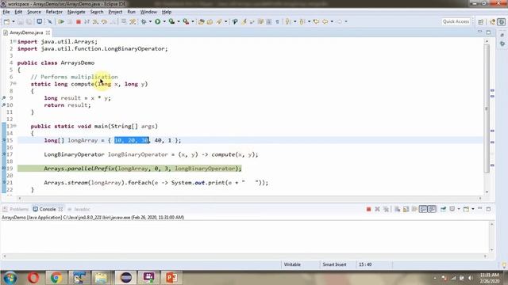Image resolution: width=508 pixels, height=285 pixels.
Task: Open the Navigate menu
Action: (x=76, y=12)
